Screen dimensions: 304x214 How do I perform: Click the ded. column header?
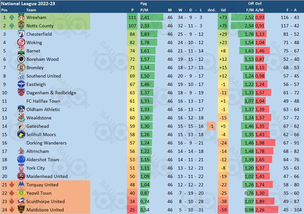[211, 10]
